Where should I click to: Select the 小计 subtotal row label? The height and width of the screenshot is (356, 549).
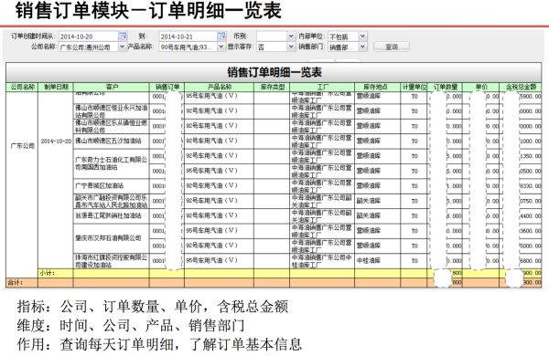pyautogui.click(x=48, y=273)
